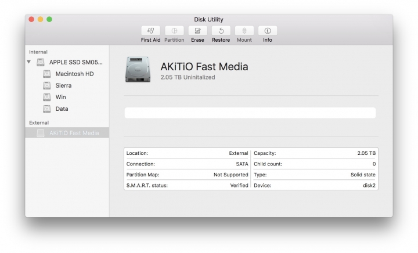
Task: Minimize the Disk Utility window
Action: (x=40, y=20)
